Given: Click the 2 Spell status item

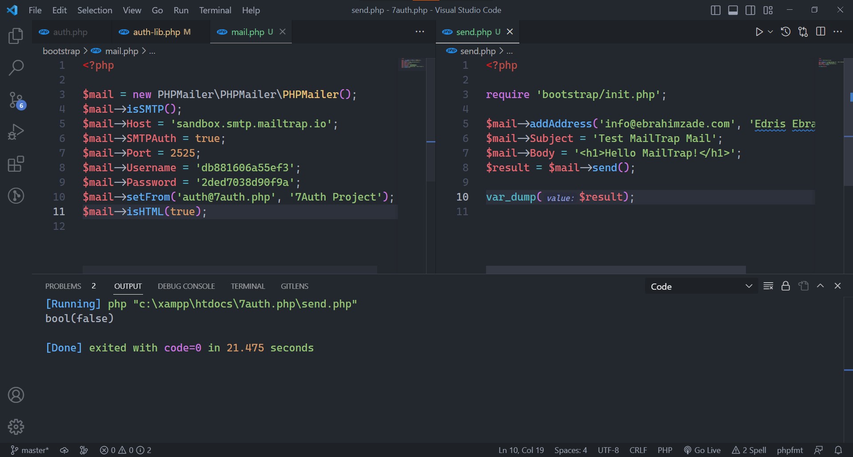Looking at the screenshot, I should coord(749,450).
